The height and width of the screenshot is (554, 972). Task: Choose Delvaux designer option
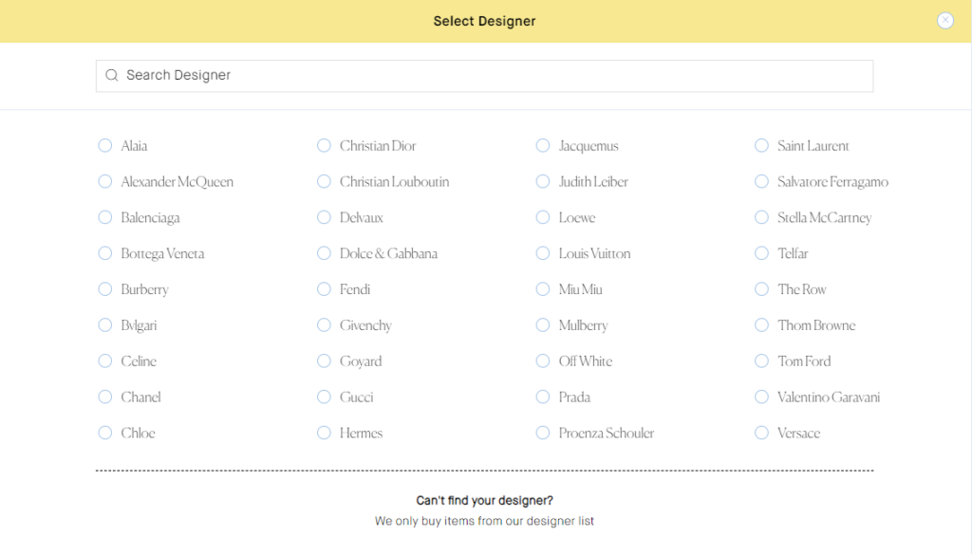[x=325, y=217]
